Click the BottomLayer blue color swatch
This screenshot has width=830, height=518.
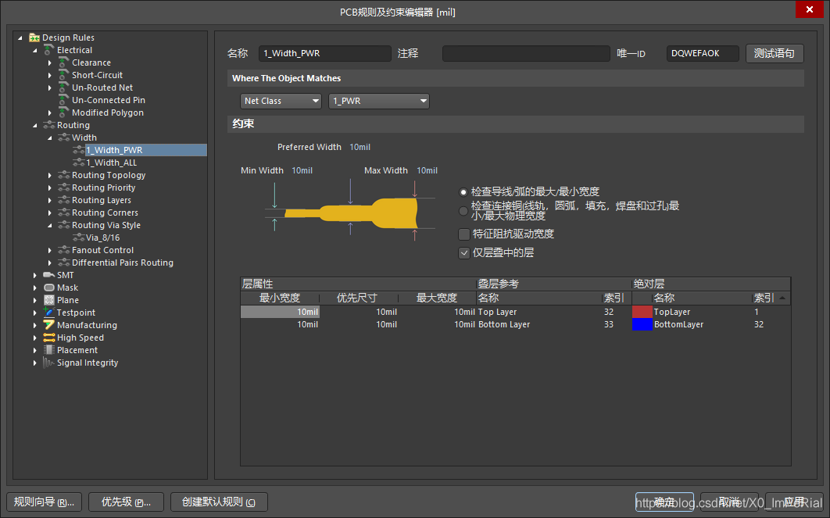tap(642, 324)
